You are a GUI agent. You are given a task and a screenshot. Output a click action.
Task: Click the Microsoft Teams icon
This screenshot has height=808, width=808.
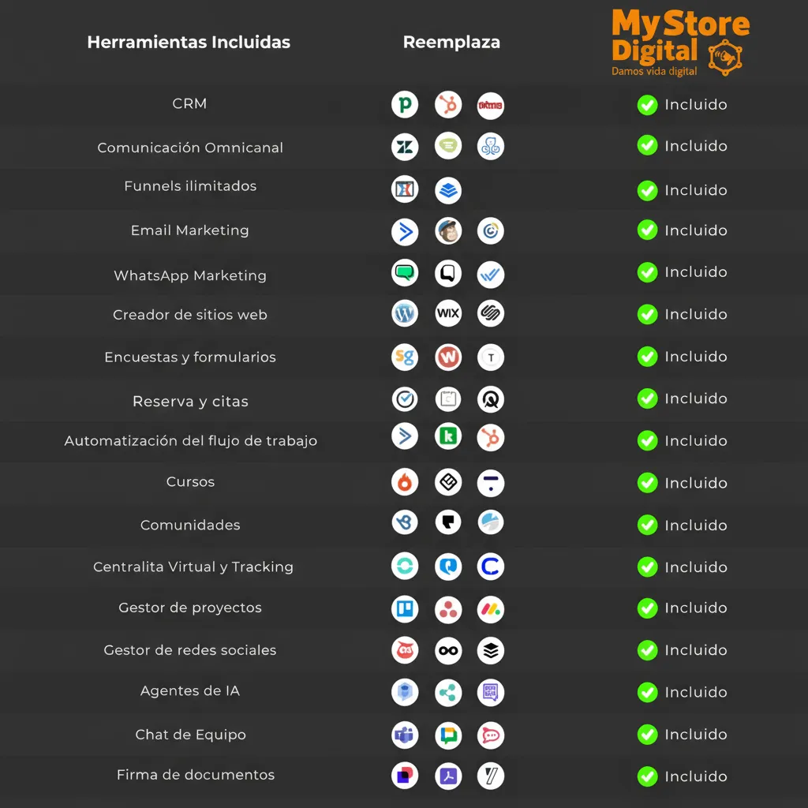[405, 735]
